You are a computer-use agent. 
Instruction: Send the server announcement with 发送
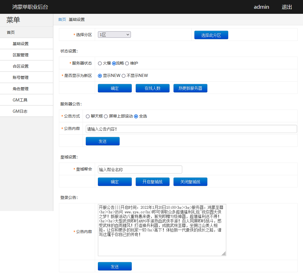[102, 141]
